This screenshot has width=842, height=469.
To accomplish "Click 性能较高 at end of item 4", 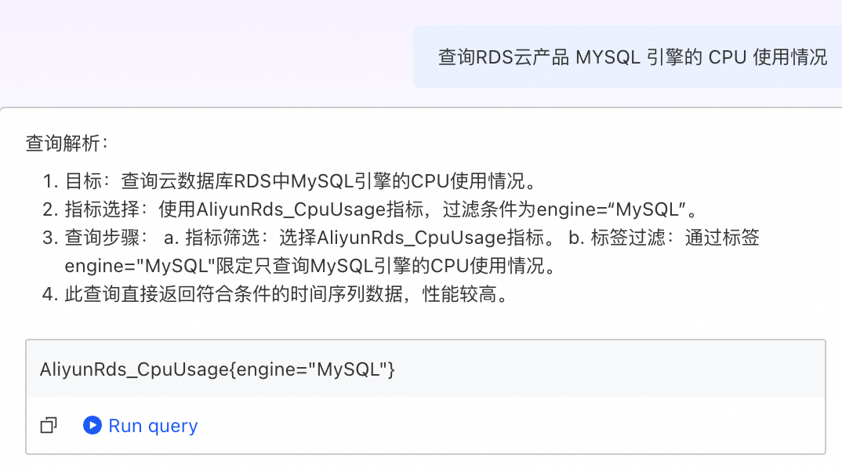I will pos(459,294).
